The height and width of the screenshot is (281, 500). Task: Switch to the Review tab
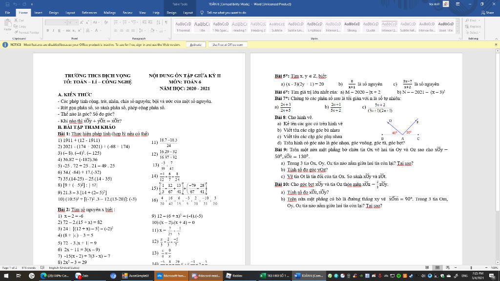click(x=127, y=13)
